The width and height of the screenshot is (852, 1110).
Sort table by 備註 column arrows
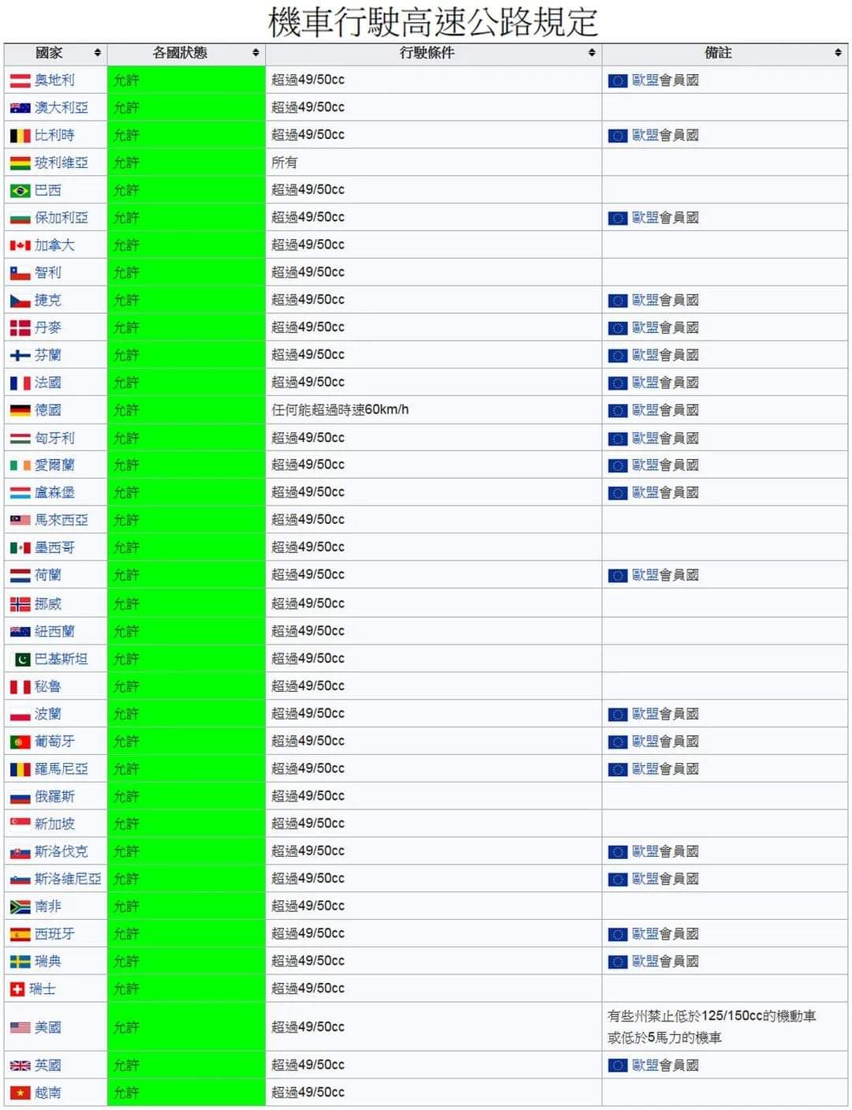838,53
